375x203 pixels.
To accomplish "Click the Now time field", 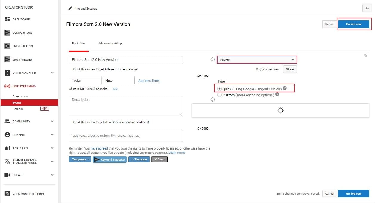I will [119, 81].
